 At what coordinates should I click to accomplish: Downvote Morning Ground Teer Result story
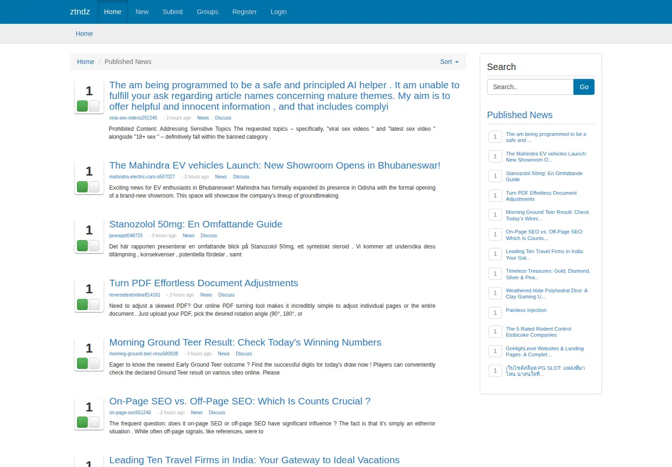94,363
